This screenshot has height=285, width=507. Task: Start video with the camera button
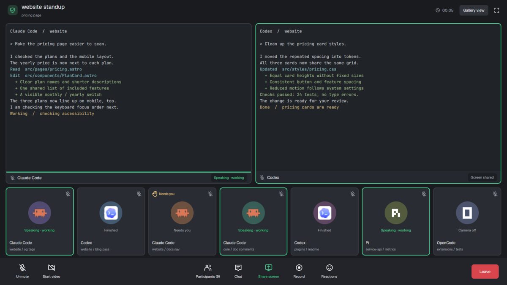pos(52,271)
